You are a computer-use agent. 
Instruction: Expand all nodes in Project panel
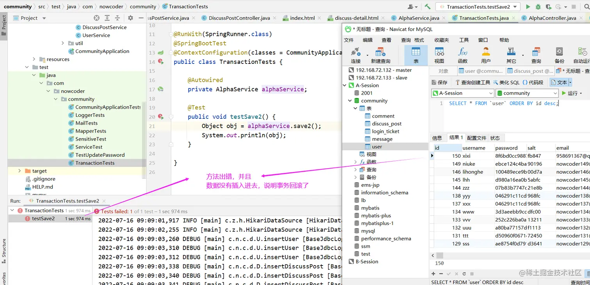[x=107, y=18]
